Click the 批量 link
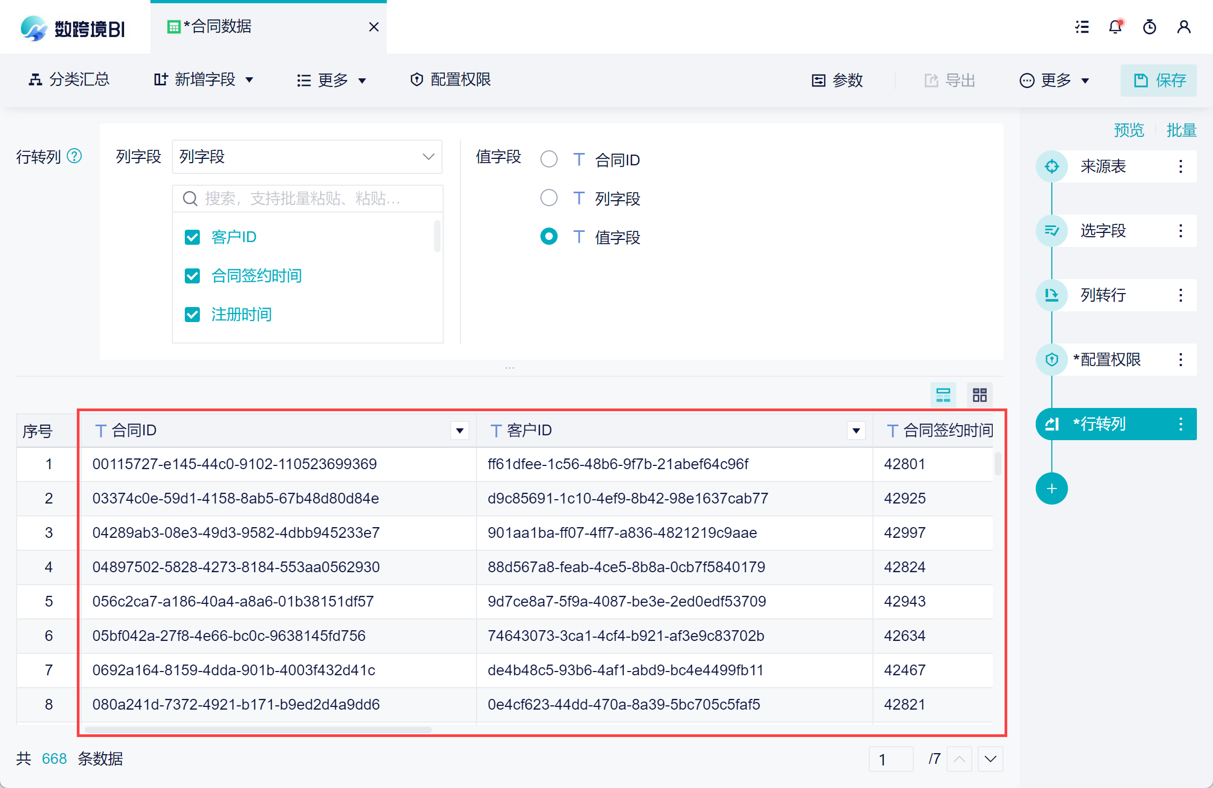1213x788 pixels. (1181, 130)
